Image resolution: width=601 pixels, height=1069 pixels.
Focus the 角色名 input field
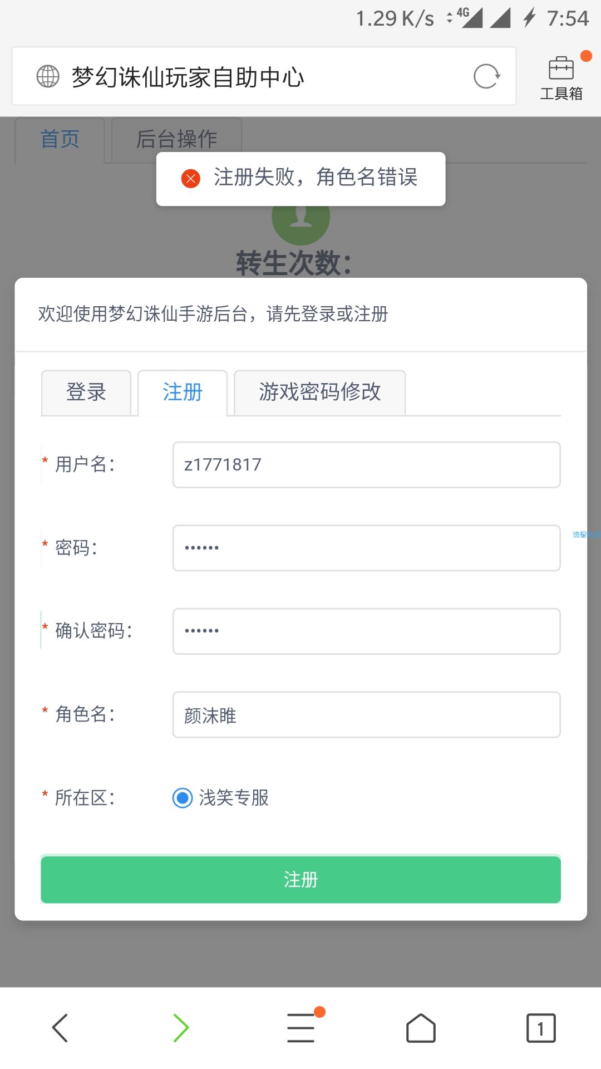click(x=366, y=715)
